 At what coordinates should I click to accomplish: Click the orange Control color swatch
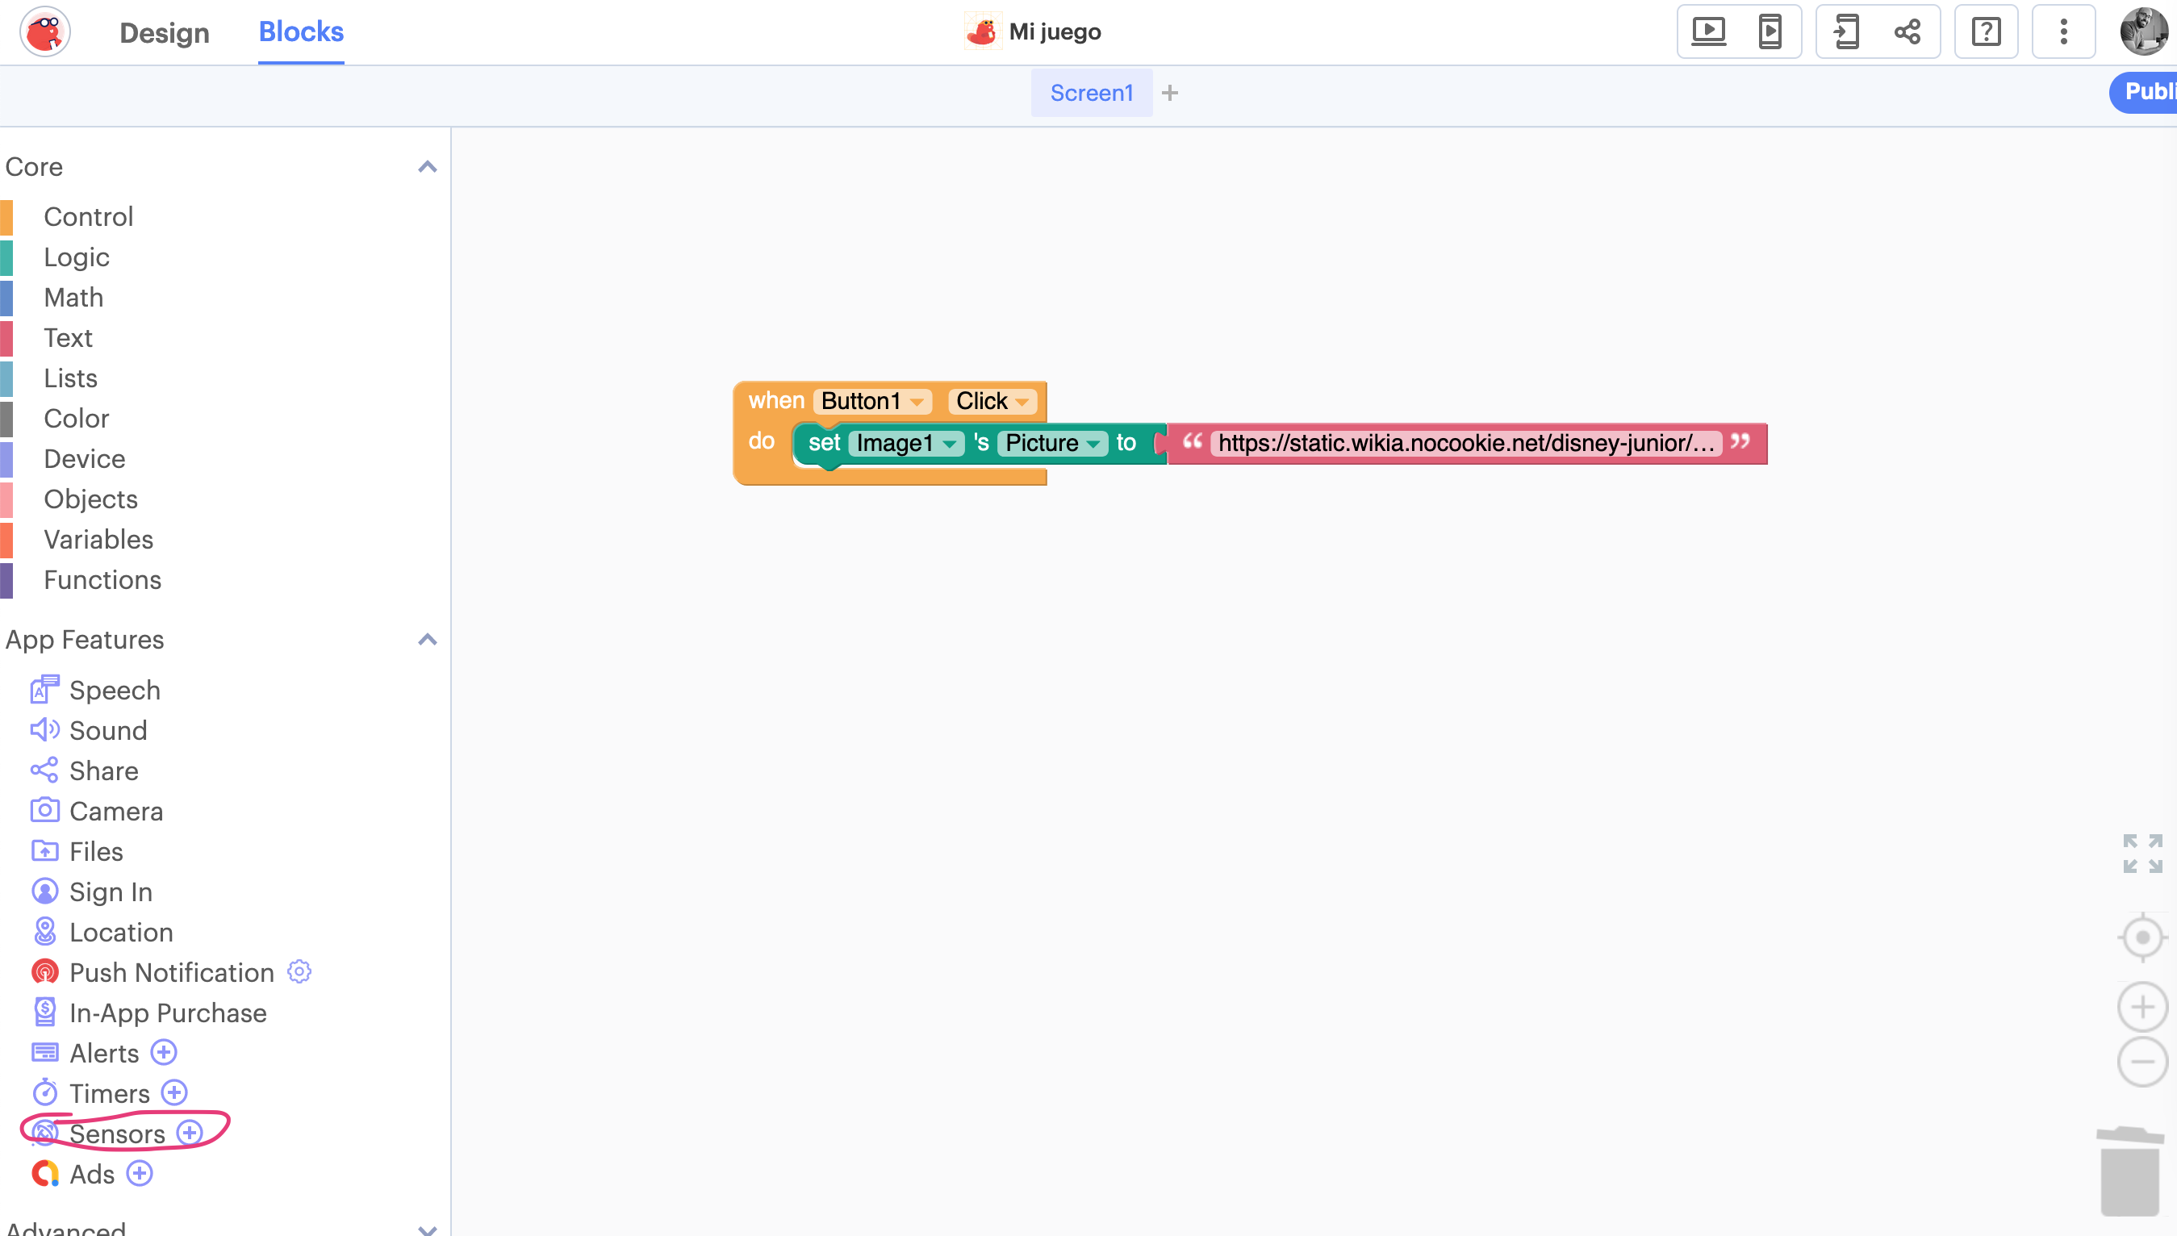(x=6, y=216)
